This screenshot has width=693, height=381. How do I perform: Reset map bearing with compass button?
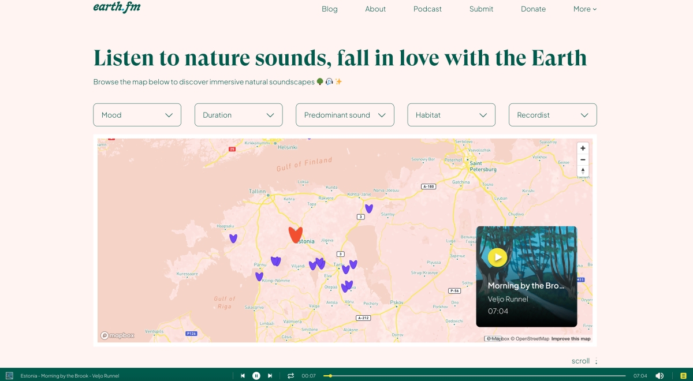(583, 171)
